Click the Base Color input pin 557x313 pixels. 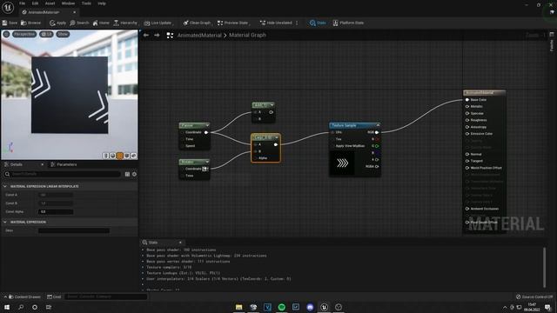[467, 100]
